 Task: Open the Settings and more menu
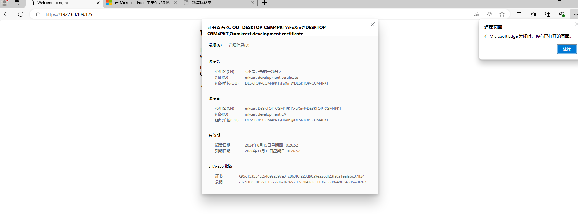[x=575, y=14]
